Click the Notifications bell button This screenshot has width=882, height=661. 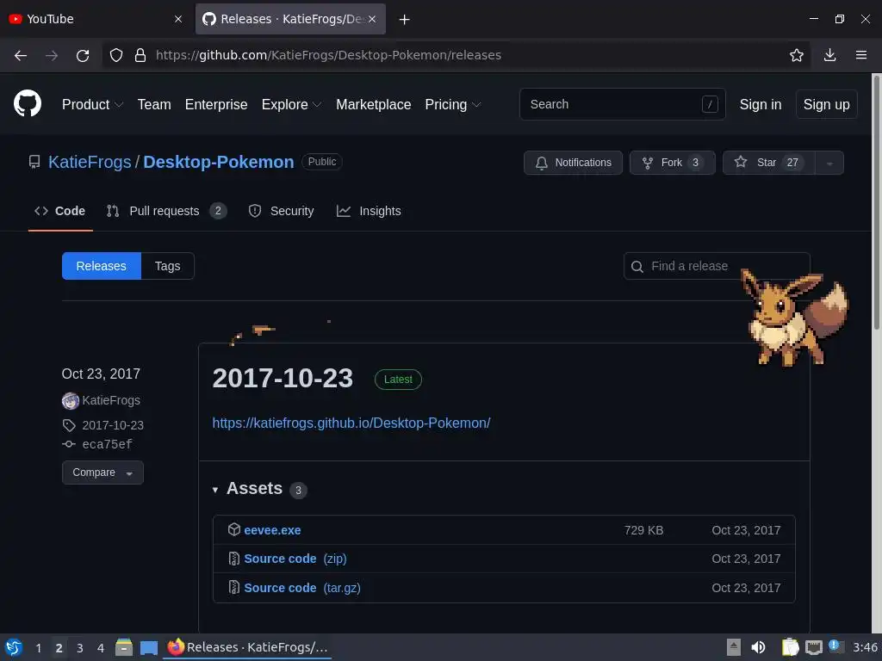pos(573,163)
